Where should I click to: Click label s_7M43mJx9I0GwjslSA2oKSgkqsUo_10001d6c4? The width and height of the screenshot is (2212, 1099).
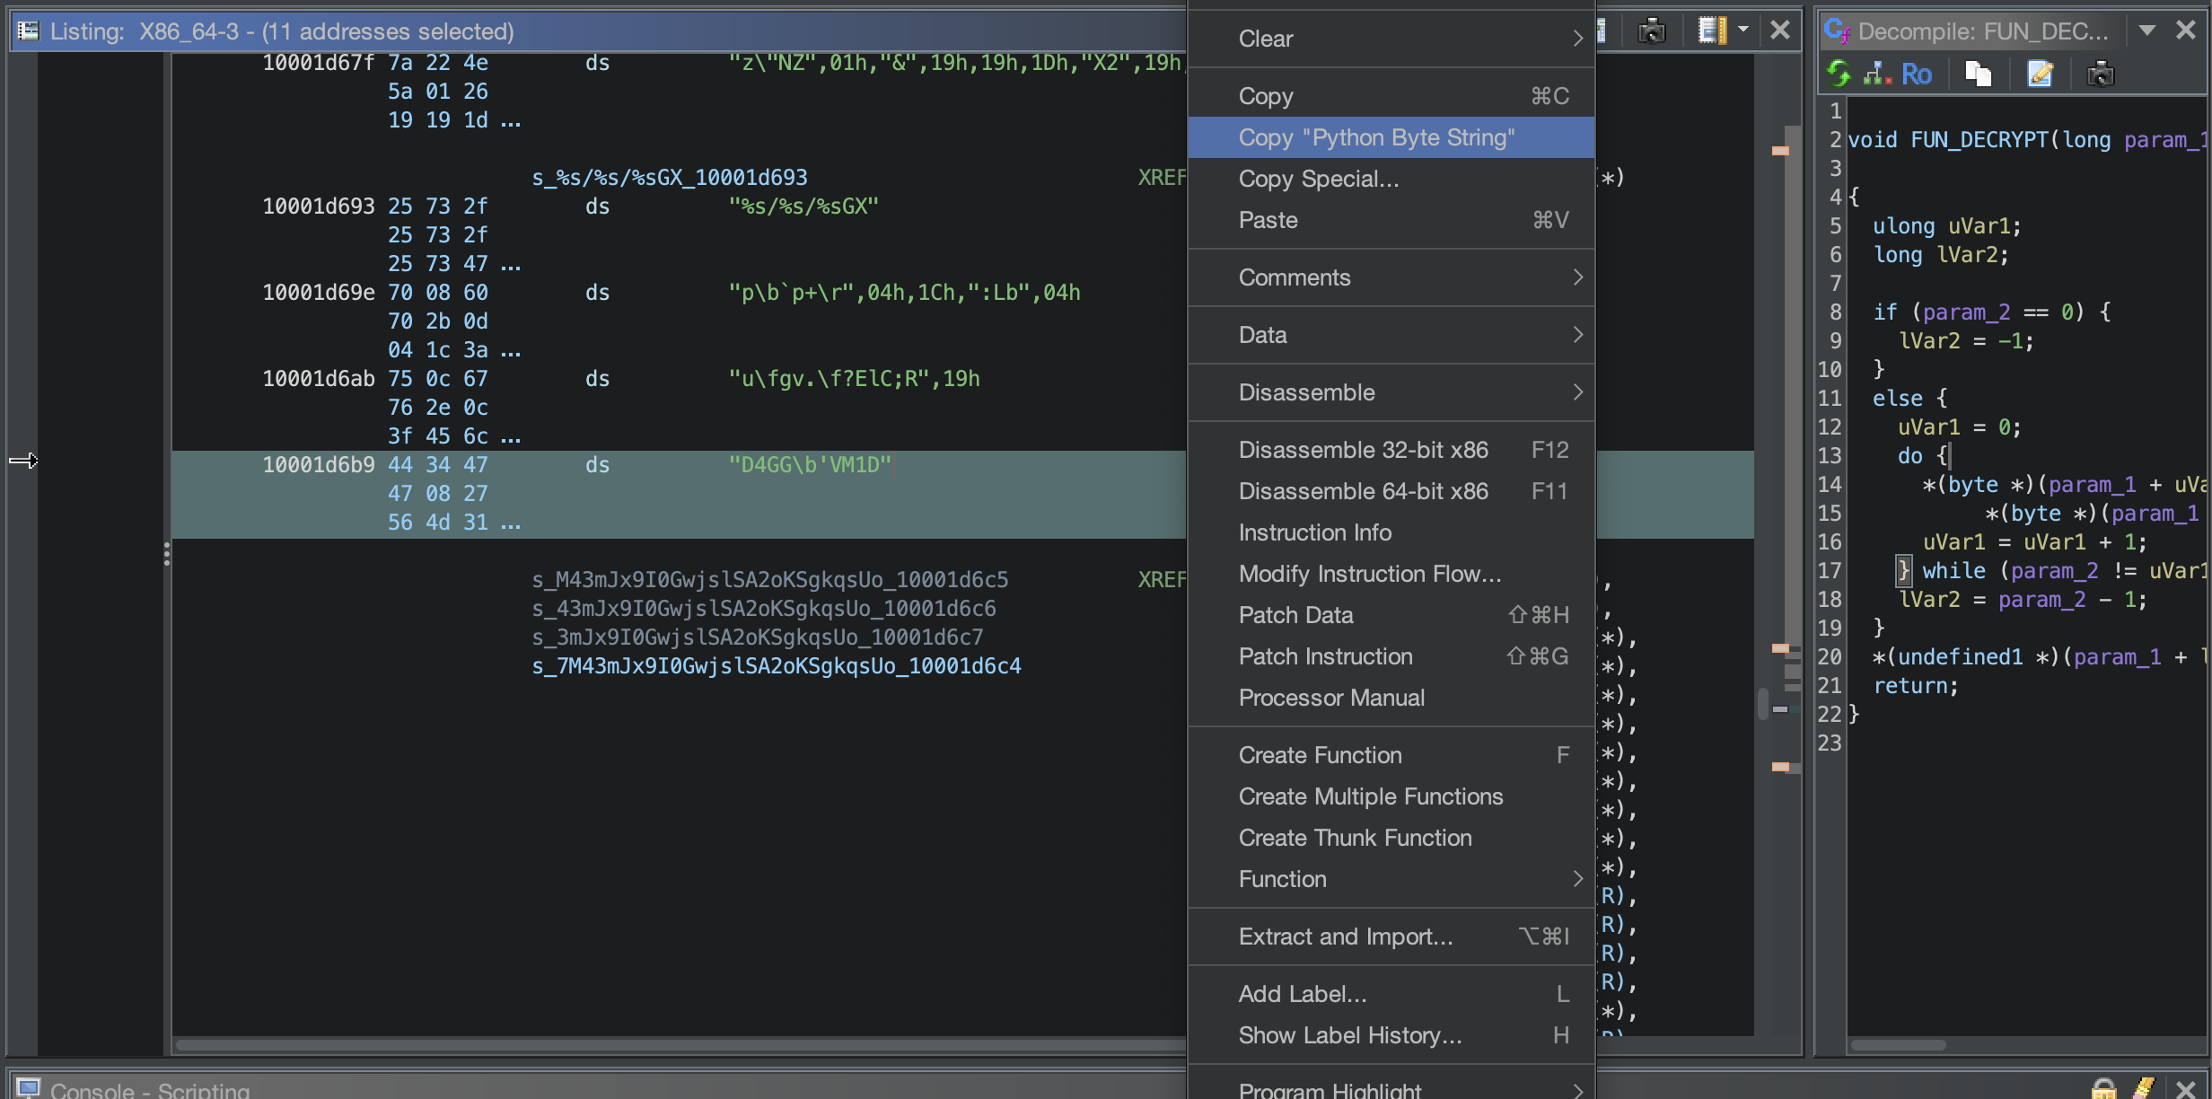point(777,666)
